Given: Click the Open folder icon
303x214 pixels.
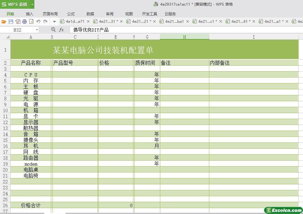Looking at the screenshot, I should (x=4, y=22).
